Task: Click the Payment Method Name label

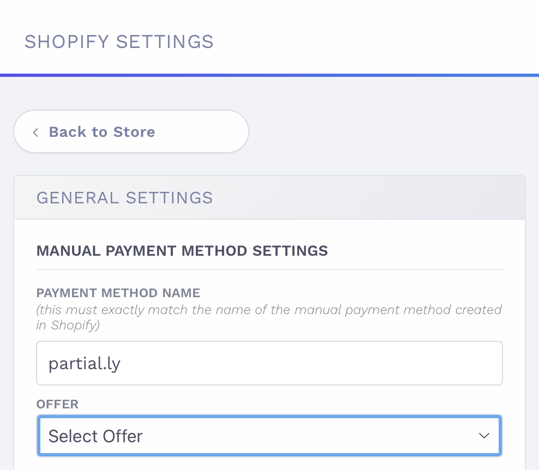Action: [x=118, y=293]
